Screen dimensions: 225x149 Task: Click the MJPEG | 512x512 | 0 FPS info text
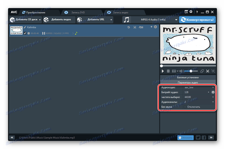[x=57, y=33]
